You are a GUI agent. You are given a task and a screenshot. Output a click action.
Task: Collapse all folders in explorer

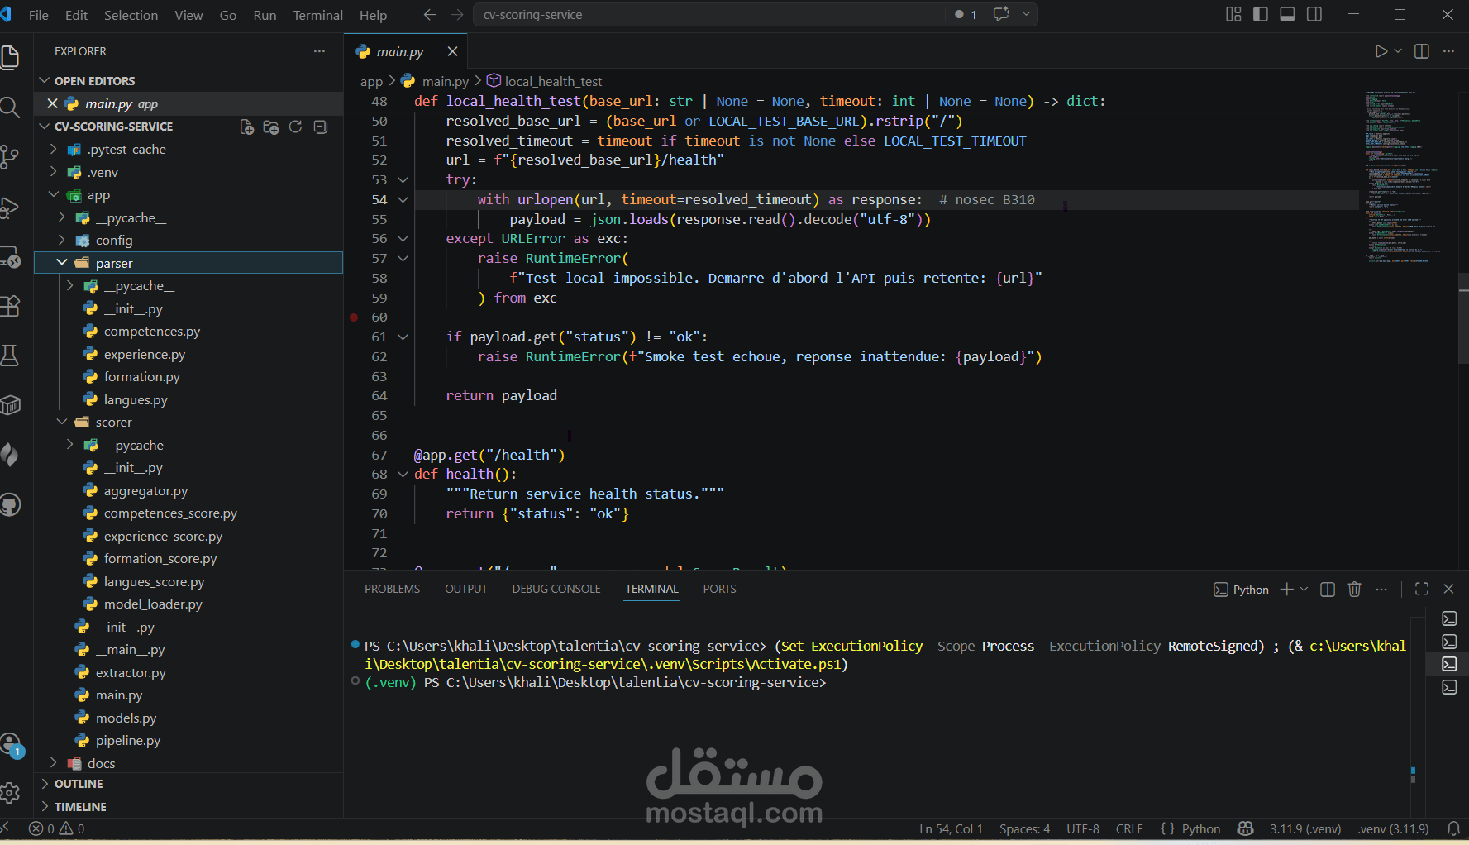(321, 127)
